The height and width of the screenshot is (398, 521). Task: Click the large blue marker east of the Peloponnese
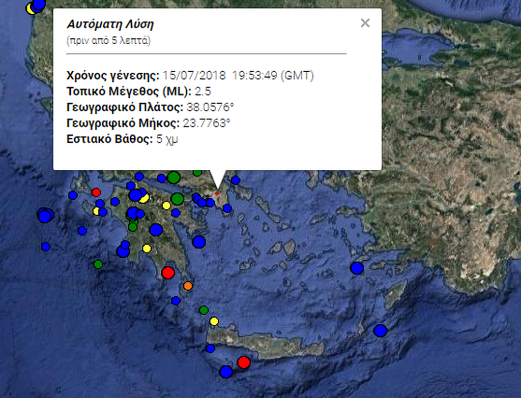tap(198, 242)
